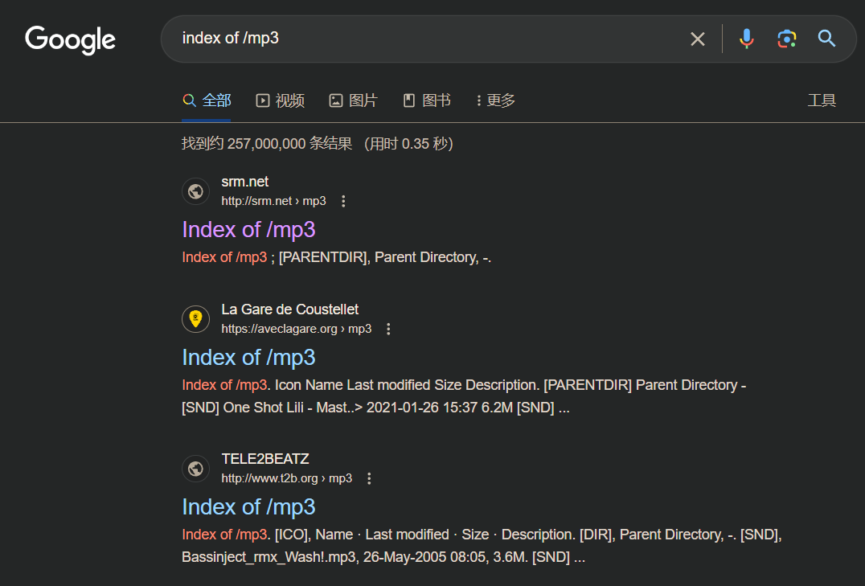Select the 全部 (All) tab
The height and width of the screenshot is (586, 865).
click(x=207, y=100)
